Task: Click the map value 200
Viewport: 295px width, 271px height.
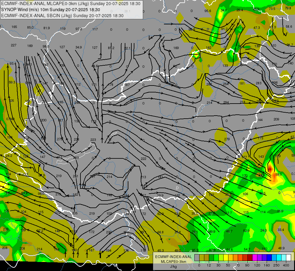Action: pos(44,120)
